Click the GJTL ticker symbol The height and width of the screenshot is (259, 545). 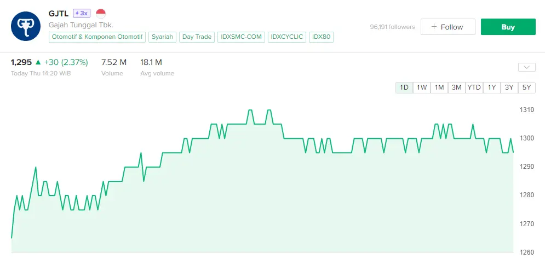[x=59, y=14]
